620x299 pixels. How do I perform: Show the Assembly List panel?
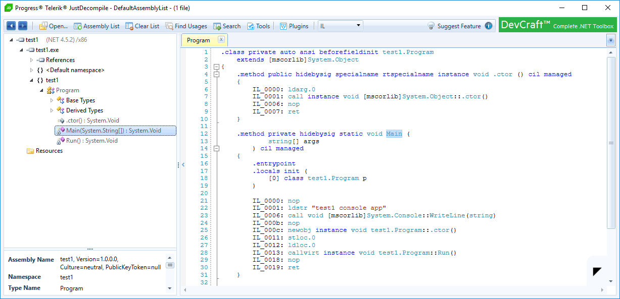(97, 26)
